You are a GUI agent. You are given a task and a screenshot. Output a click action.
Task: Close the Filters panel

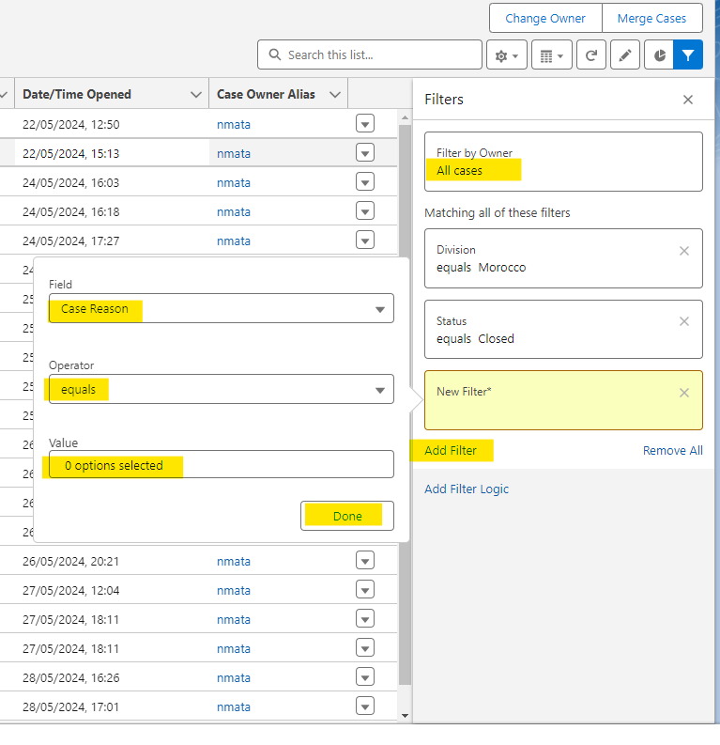click(688, 100)
